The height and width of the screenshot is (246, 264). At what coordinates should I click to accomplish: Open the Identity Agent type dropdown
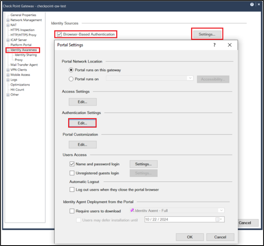click(221, 210)
